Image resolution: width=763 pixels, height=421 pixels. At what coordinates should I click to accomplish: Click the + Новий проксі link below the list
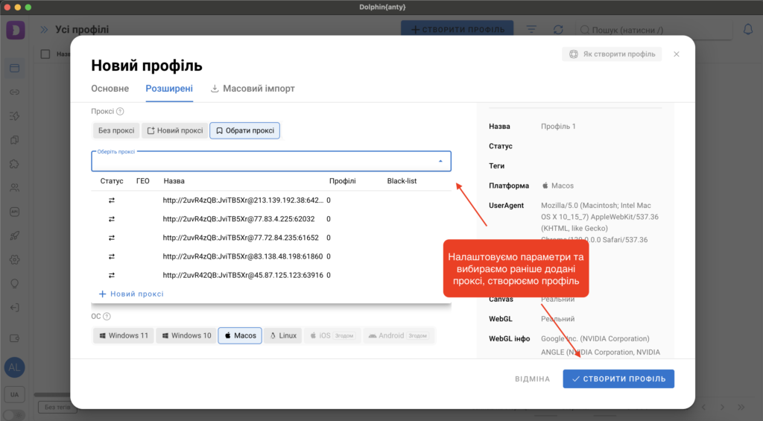click(x=131, y=294)
